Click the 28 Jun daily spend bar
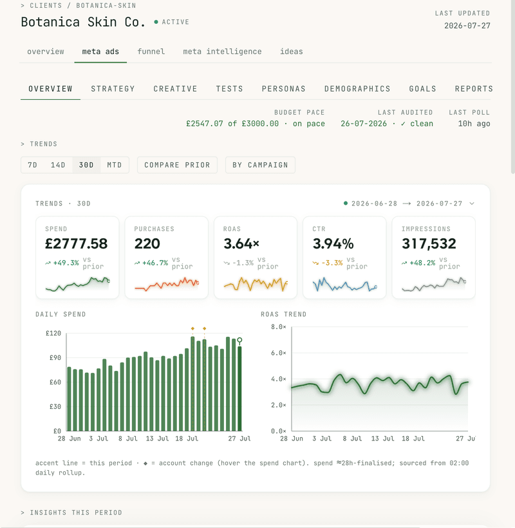Screen dimensions: 515x528 pos(70,399)
